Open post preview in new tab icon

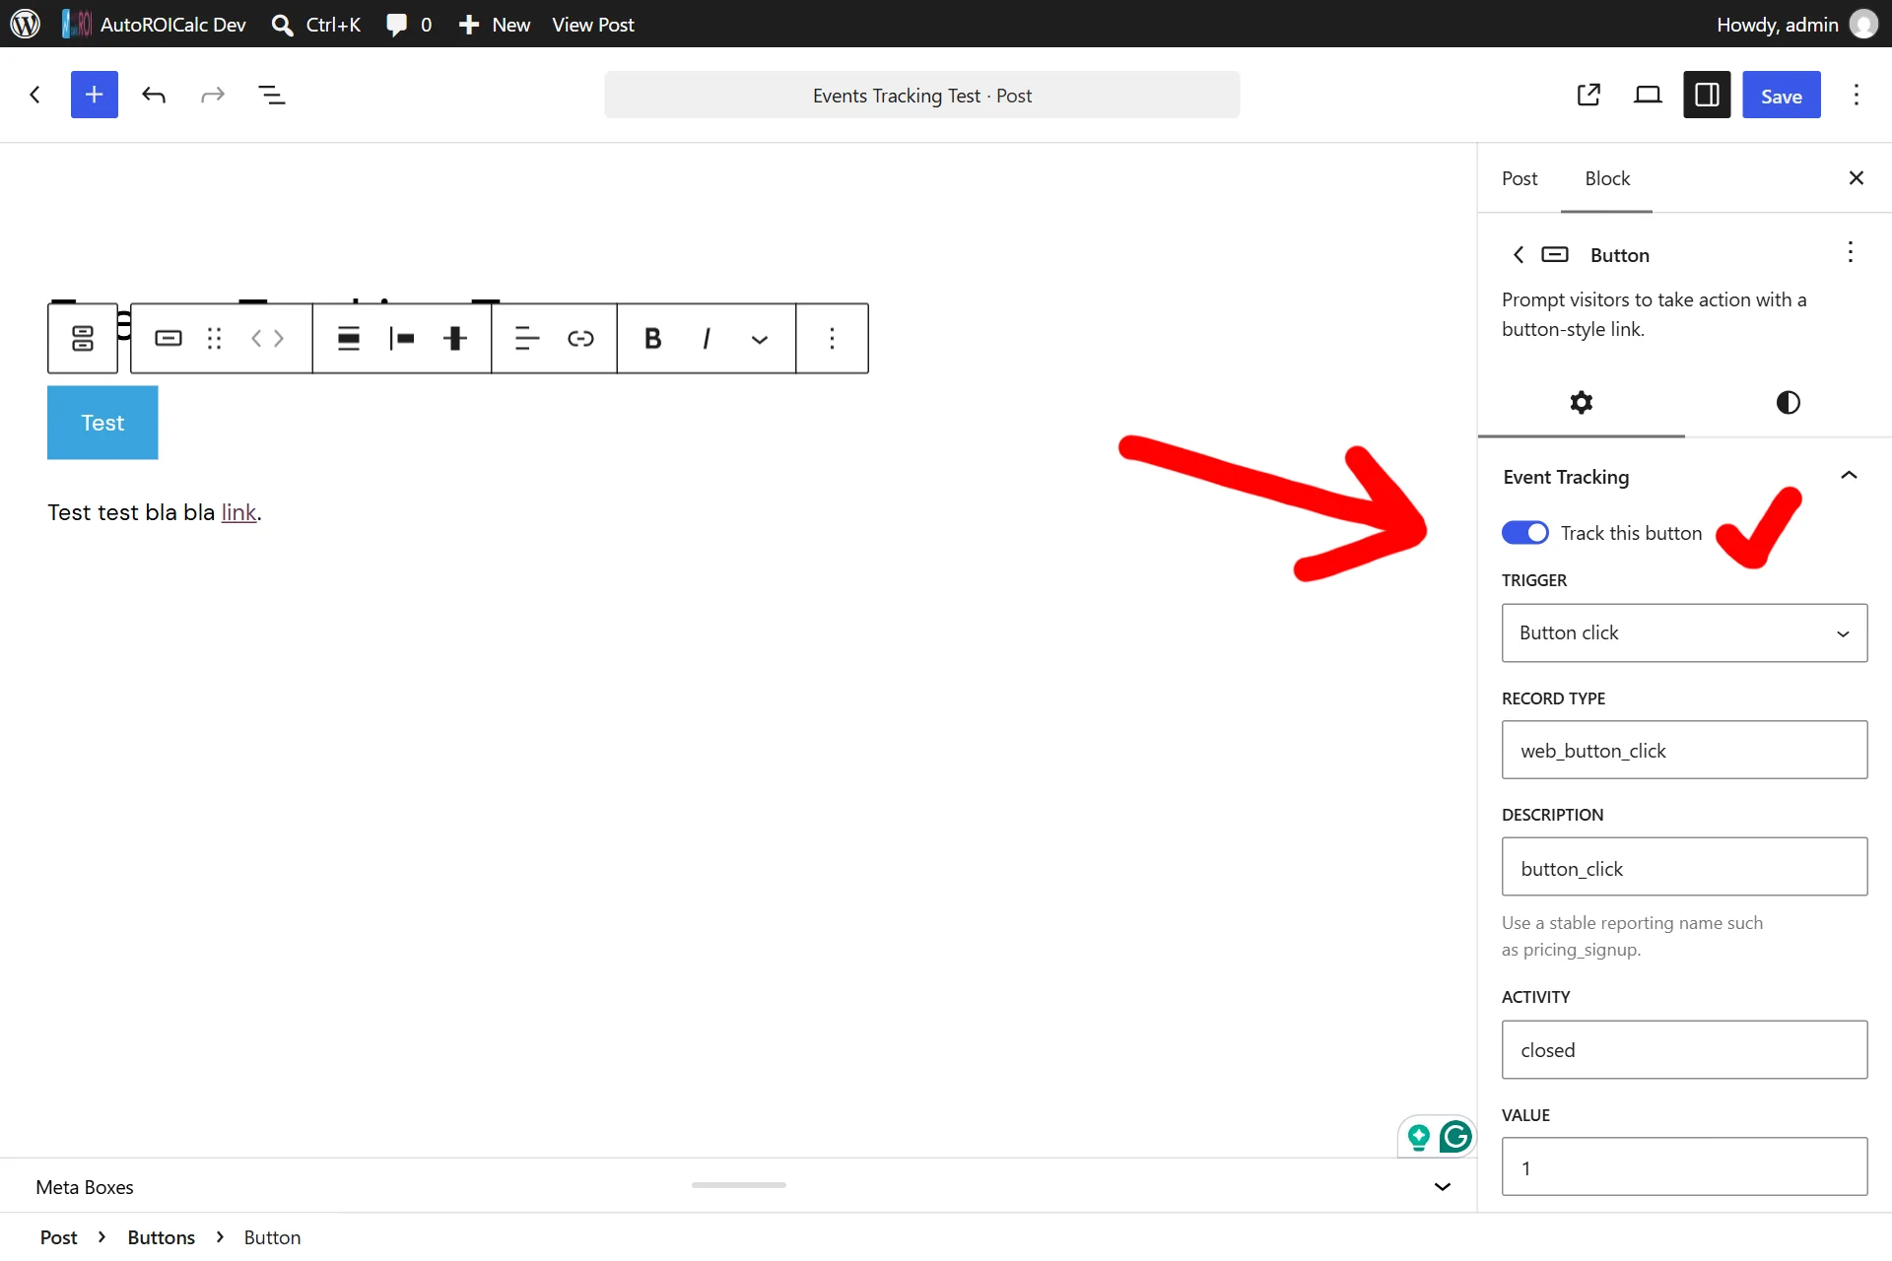tap(1588, 95)
